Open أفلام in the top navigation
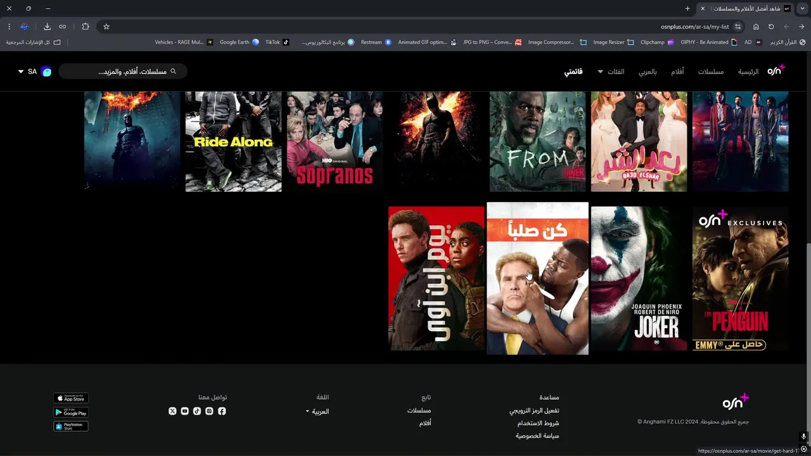Screen dimensions: 811x456 [x=678, y=72]
